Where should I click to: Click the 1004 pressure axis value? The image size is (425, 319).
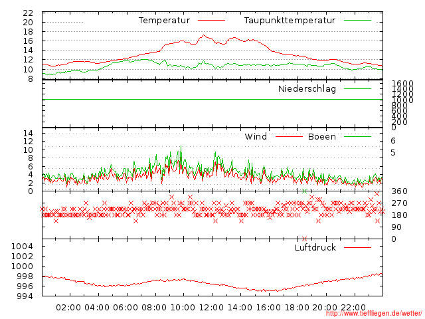(x=22, y=247)
